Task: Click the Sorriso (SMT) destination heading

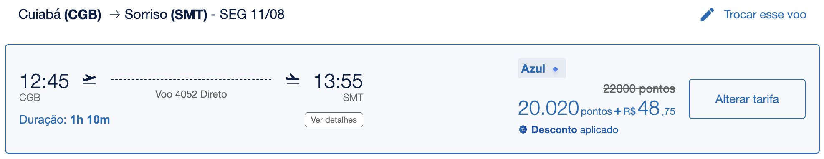Action: click(x=166, y=15)
